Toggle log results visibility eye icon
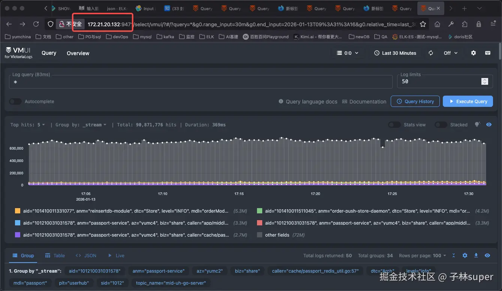The image size is (502, 291). [x=487, y=255]
